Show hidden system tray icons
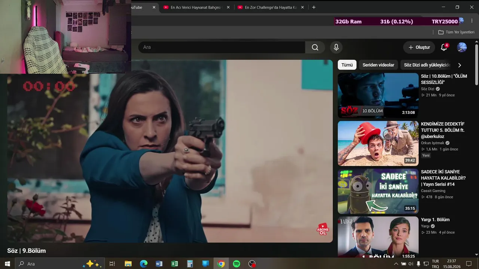The height and width of the screenshot is (269, 479). click(x=396, y=264)
